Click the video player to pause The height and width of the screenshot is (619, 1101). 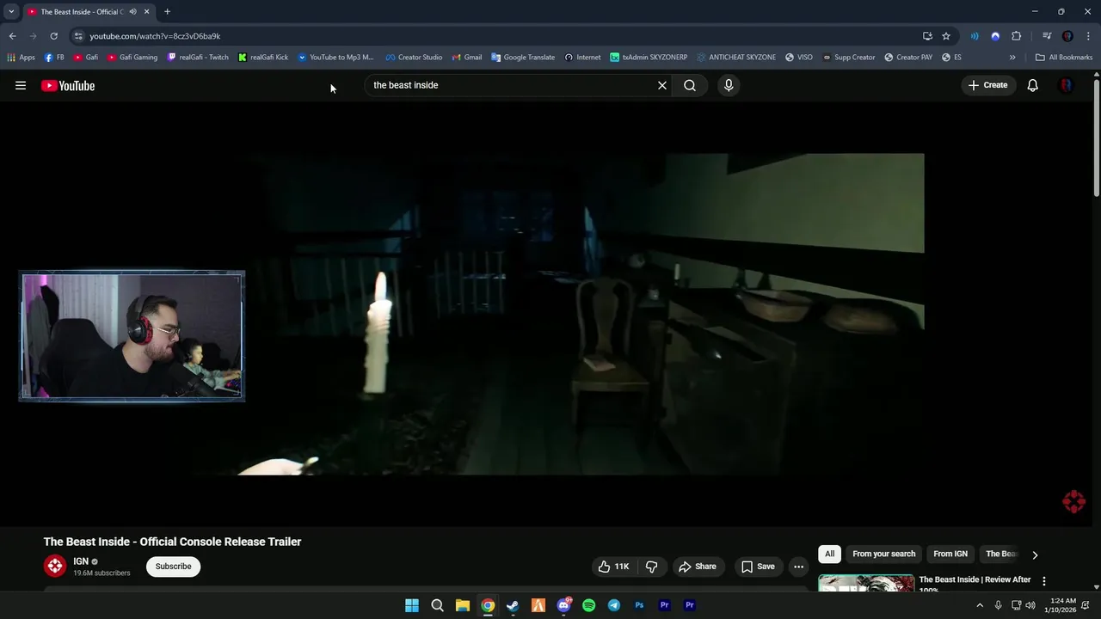point(550,314)
